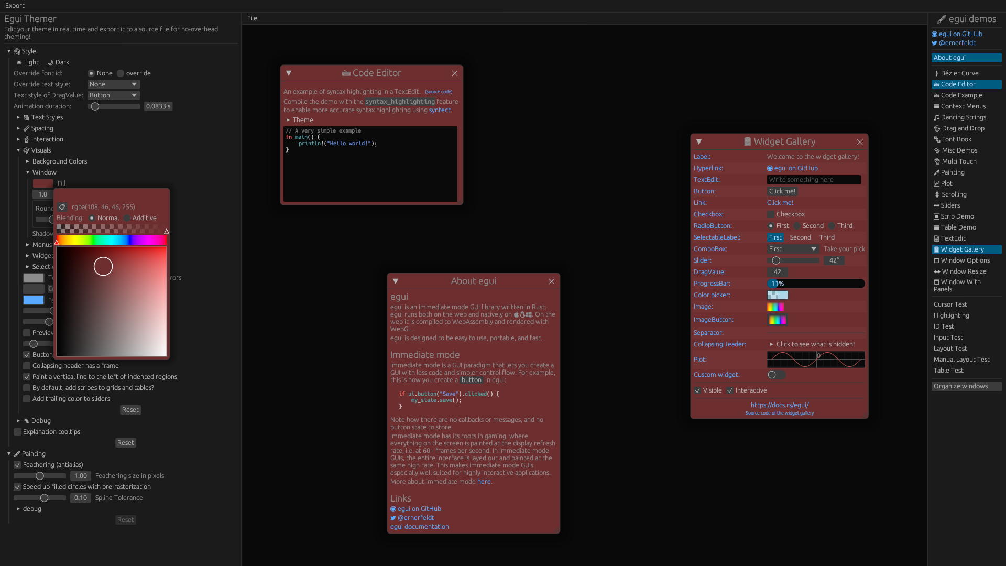Open the File menu
This screenshot has width=1006, height=566.
(252, 18)
